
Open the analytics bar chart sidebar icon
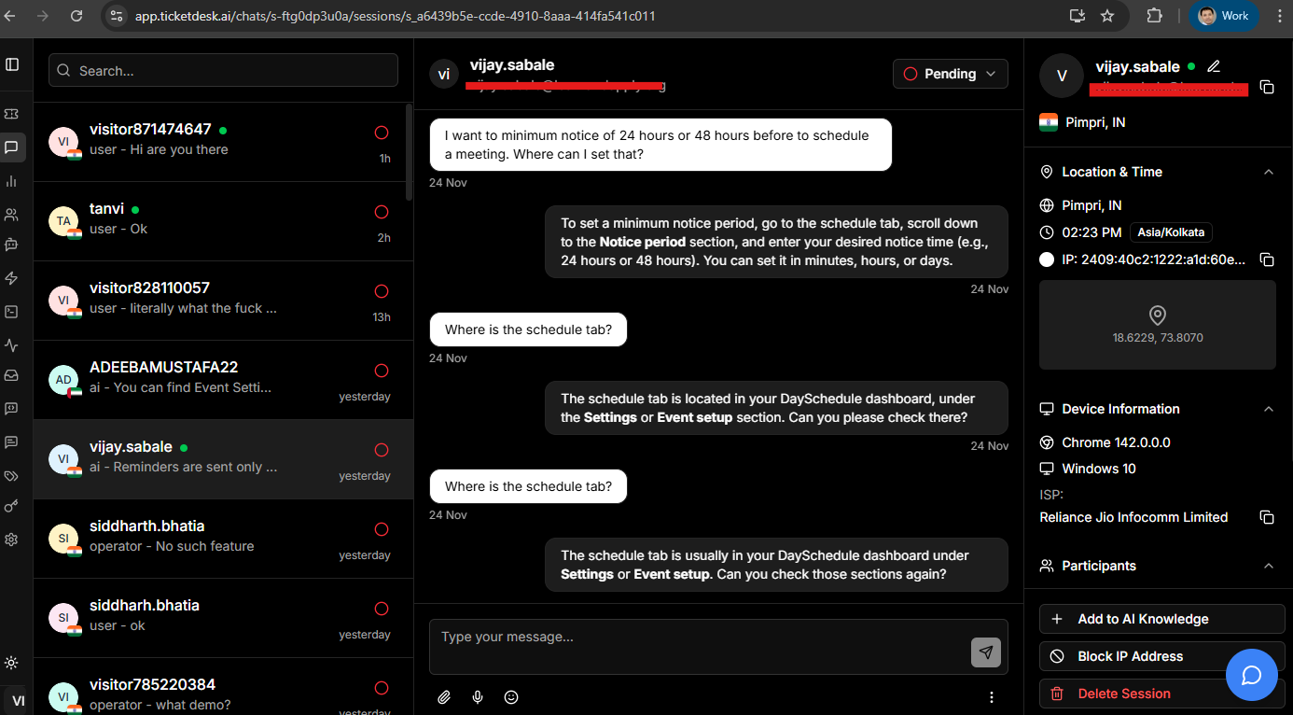coord(12,181)
